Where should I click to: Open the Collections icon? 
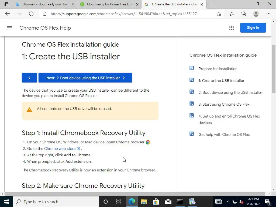(244, 14)
